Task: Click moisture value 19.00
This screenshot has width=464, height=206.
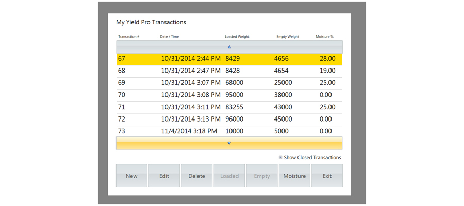Action: coord(327,71)
